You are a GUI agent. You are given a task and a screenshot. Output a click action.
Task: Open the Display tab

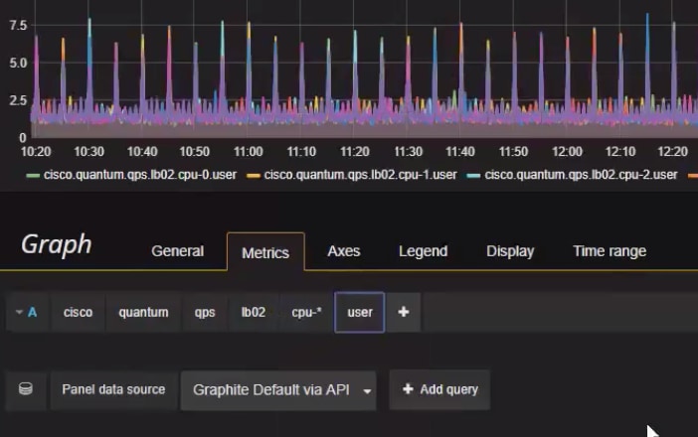510,251
